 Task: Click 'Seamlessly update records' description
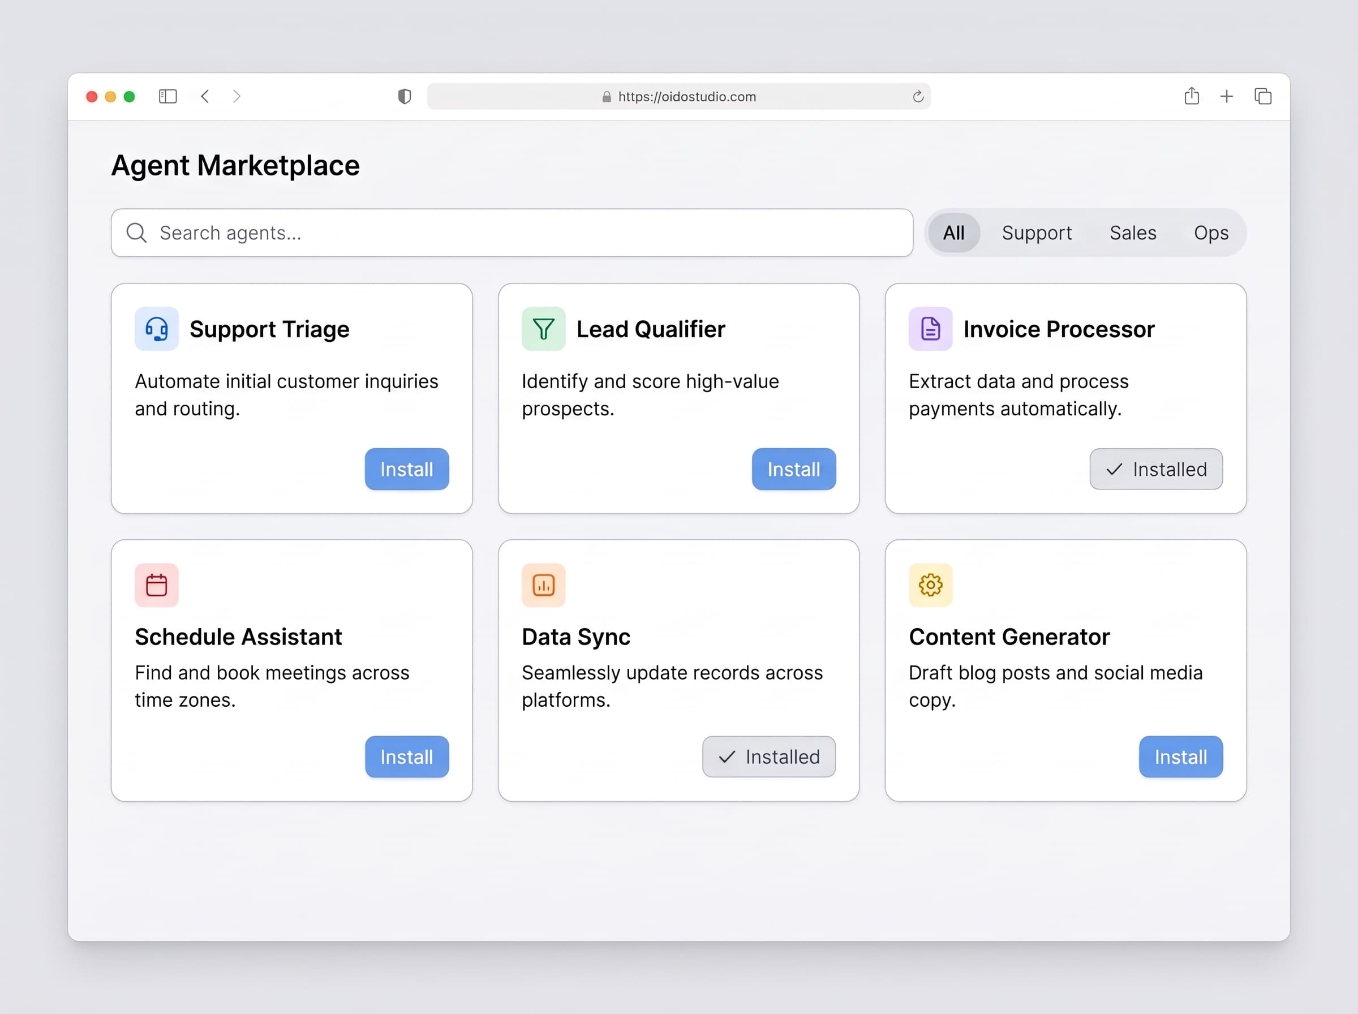pos(672,686)
